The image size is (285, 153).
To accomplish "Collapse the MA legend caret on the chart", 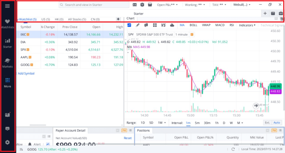I will point(128,52).
